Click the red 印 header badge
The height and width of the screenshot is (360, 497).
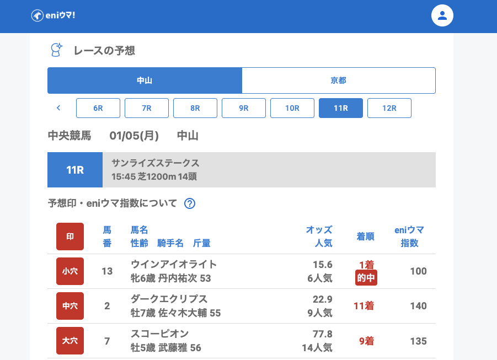coord(70,237)
